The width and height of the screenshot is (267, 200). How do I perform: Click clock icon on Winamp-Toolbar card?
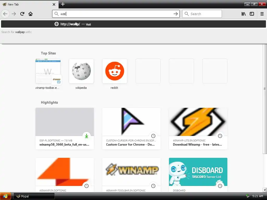153,186
